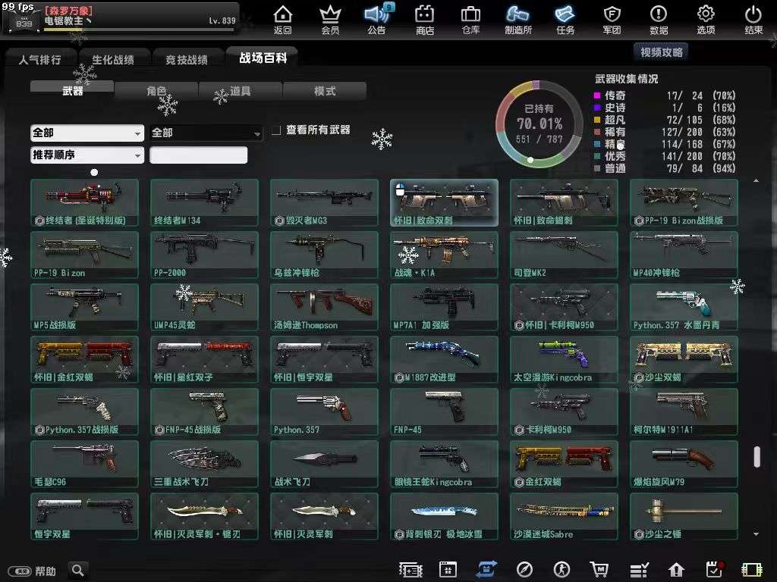Switch to the 生化战绩 tab

pos(116,58)
